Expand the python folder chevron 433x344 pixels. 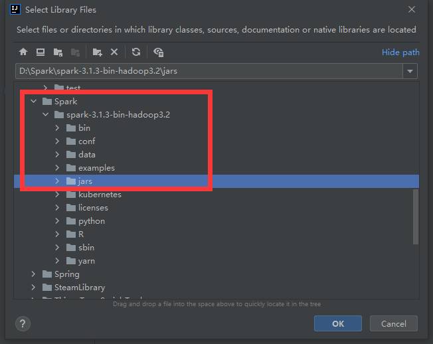57,221
